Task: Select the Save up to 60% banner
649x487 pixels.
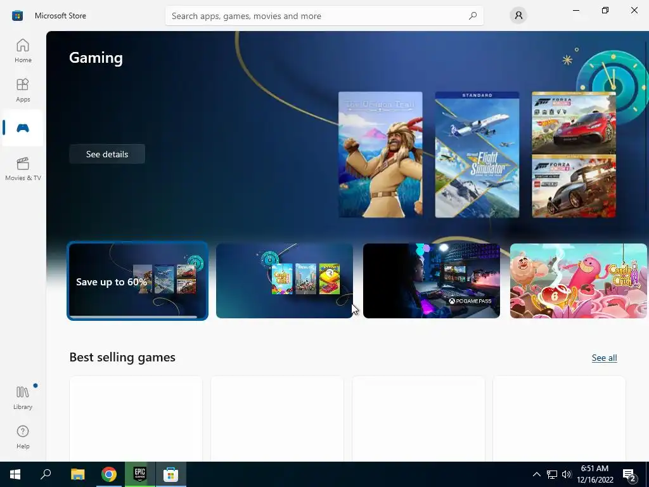Action: click(x=138, y=281)
